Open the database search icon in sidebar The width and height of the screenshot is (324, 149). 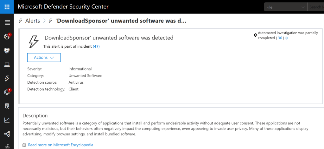[x=7, y=106]
